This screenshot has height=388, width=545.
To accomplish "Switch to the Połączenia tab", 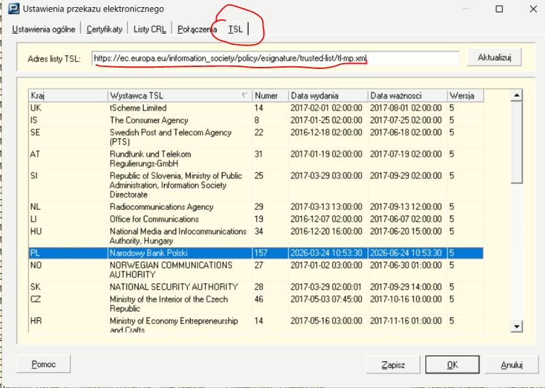I will pyautogui.click(x=196, y=30).
